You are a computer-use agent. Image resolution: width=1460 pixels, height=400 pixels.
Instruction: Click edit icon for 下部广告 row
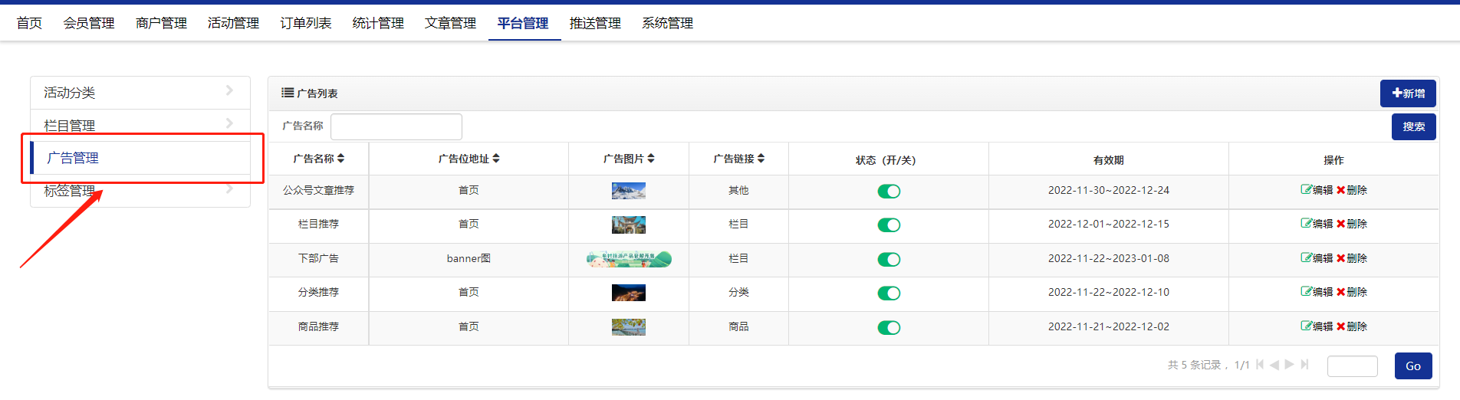click(x=1306, y=258)
